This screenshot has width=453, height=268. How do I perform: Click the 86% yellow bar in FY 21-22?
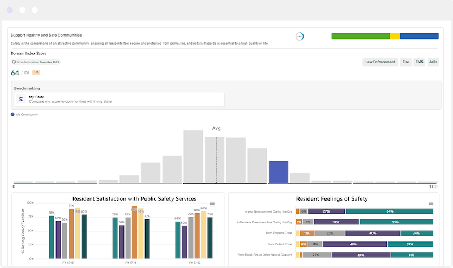click(x=204, y=235)
